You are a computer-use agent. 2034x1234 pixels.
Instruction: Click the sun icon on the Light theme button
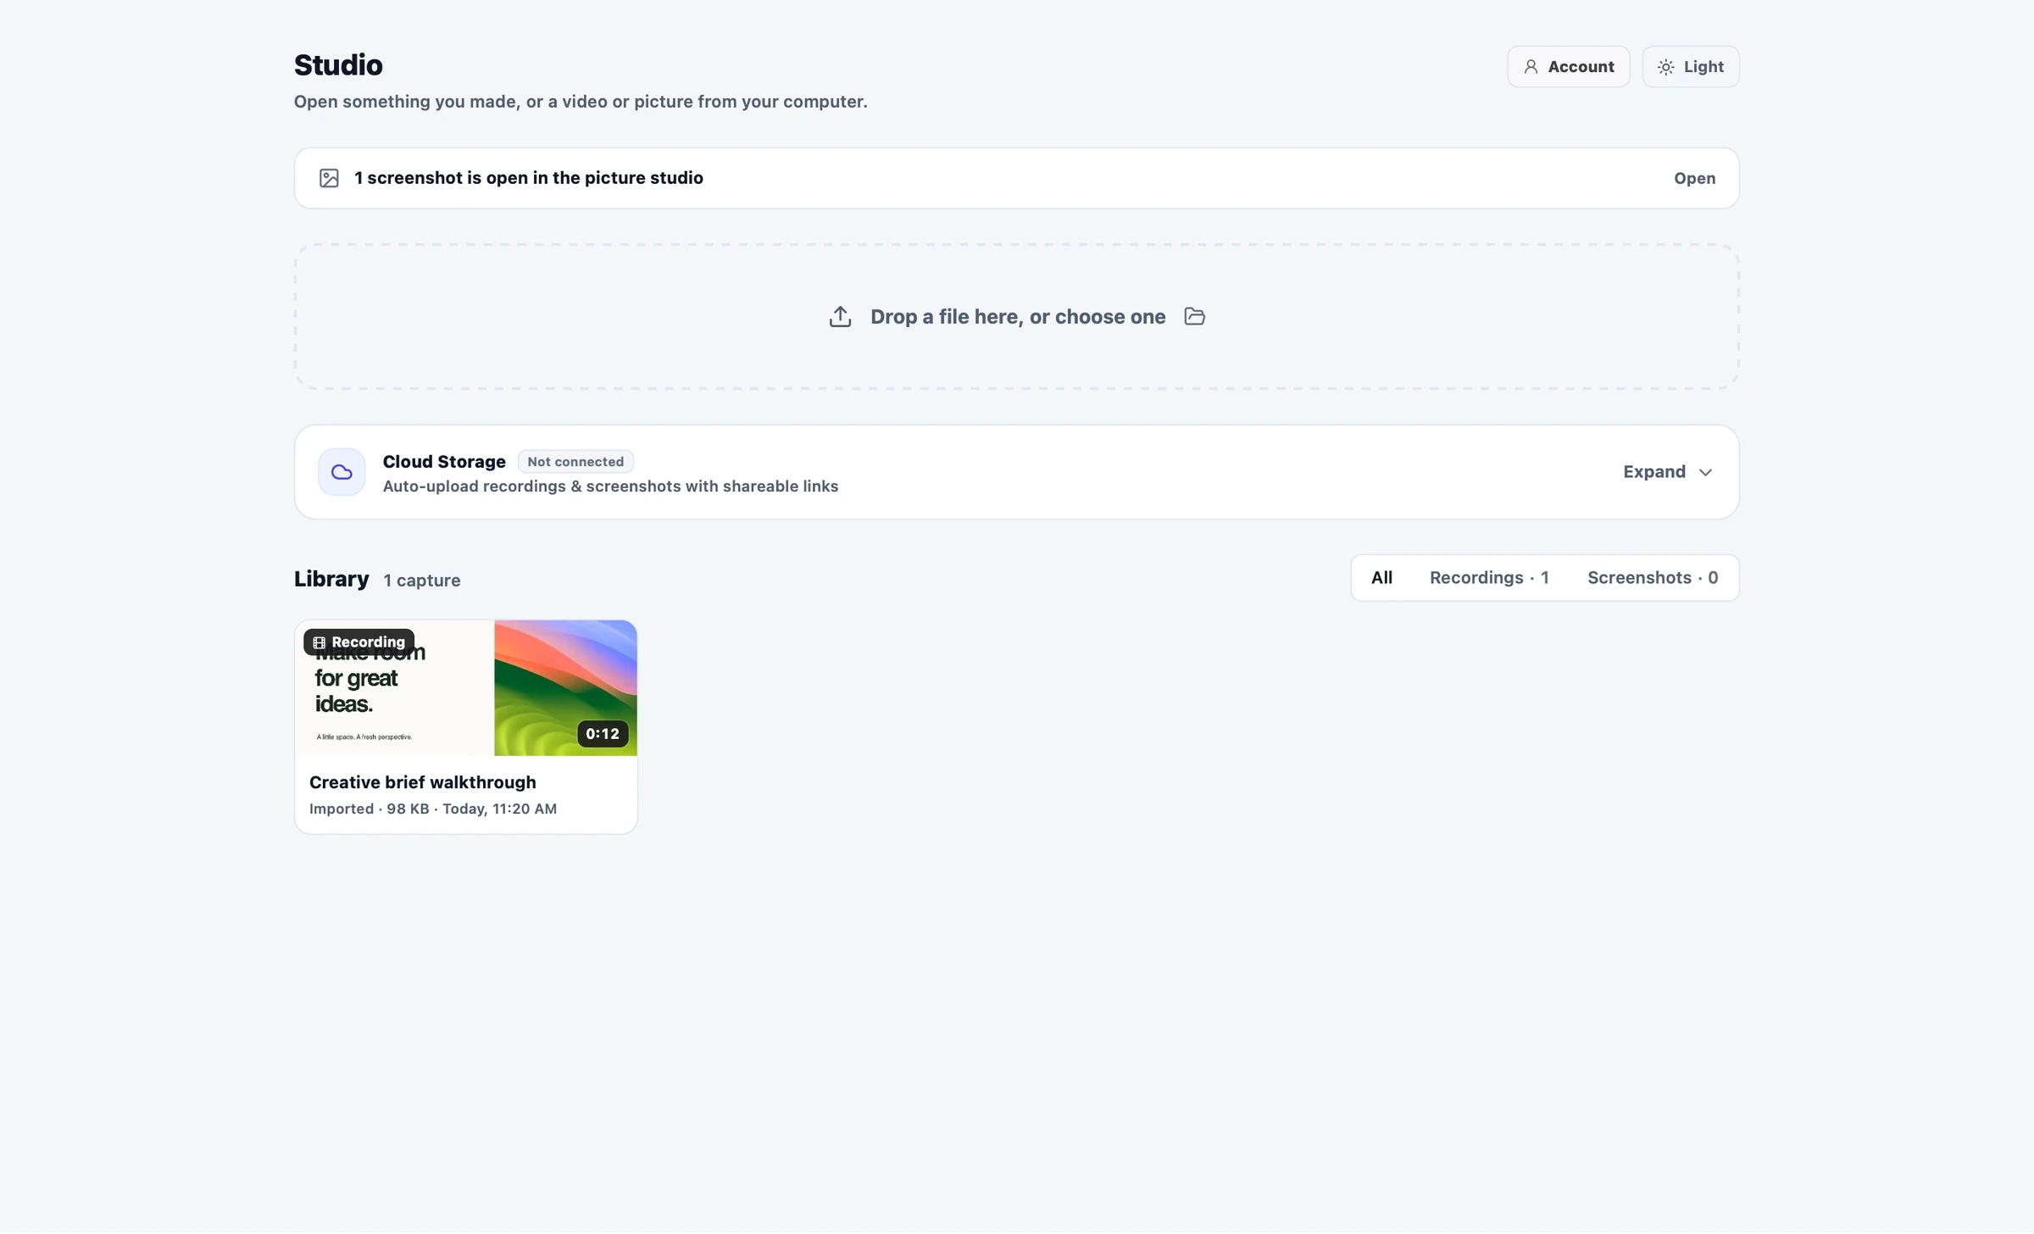click(x=1666, y=67)
